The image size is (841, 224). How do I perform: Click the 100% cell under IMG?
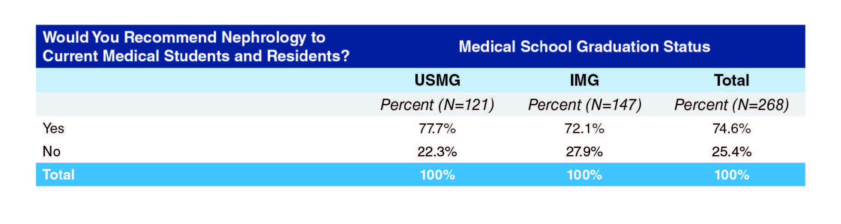point(584,175)
